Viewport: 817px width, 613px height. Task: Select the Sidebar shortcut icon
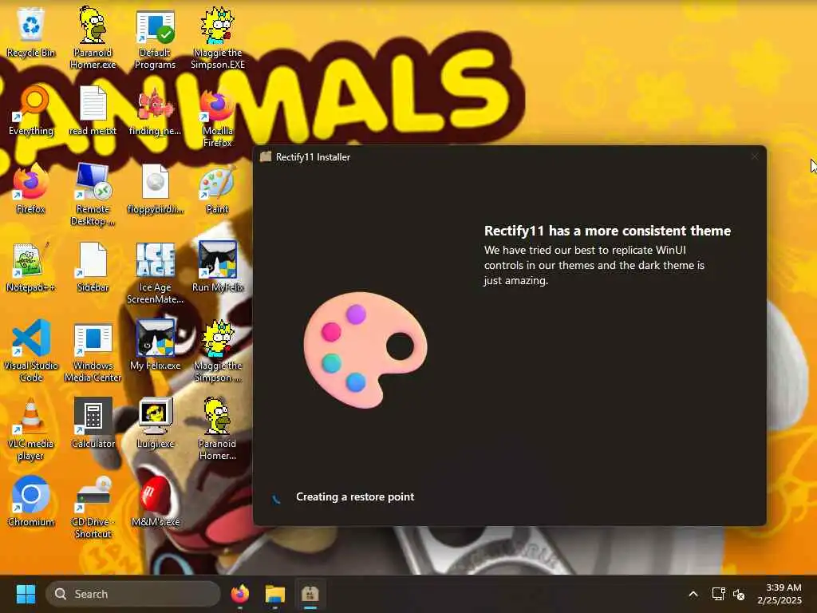tap(93, 267)
